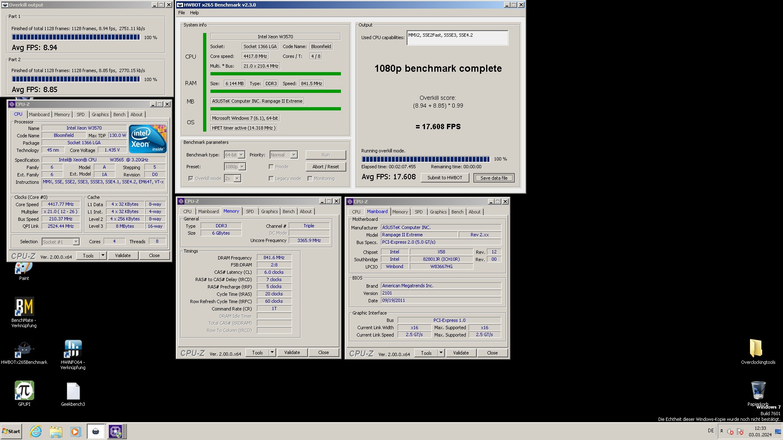Expand Tools arrow in CPU-Z CPU window
Image resolution: width=783 pixels, height=440 pixels.
click(x=103, y=255)
